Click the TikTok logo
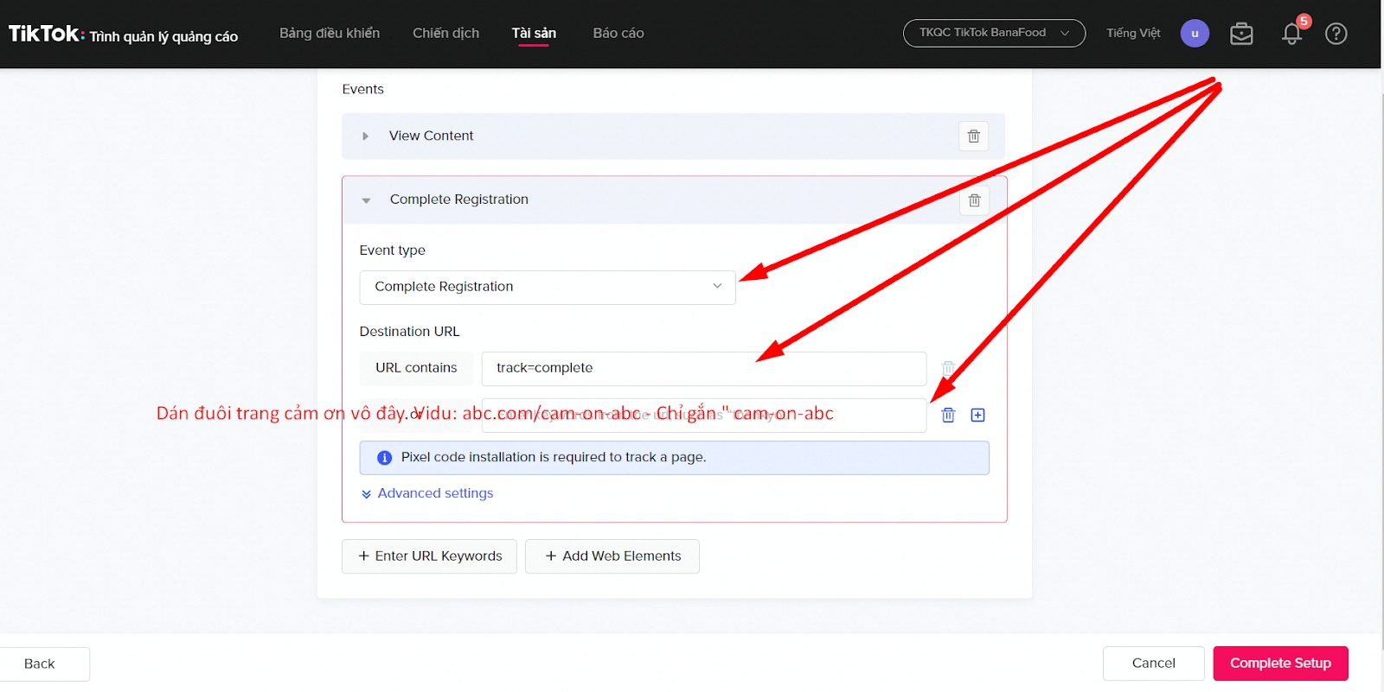 point(47,34)
